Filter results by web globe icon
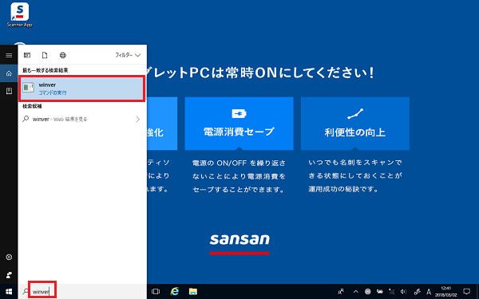 tap(63, 55)
